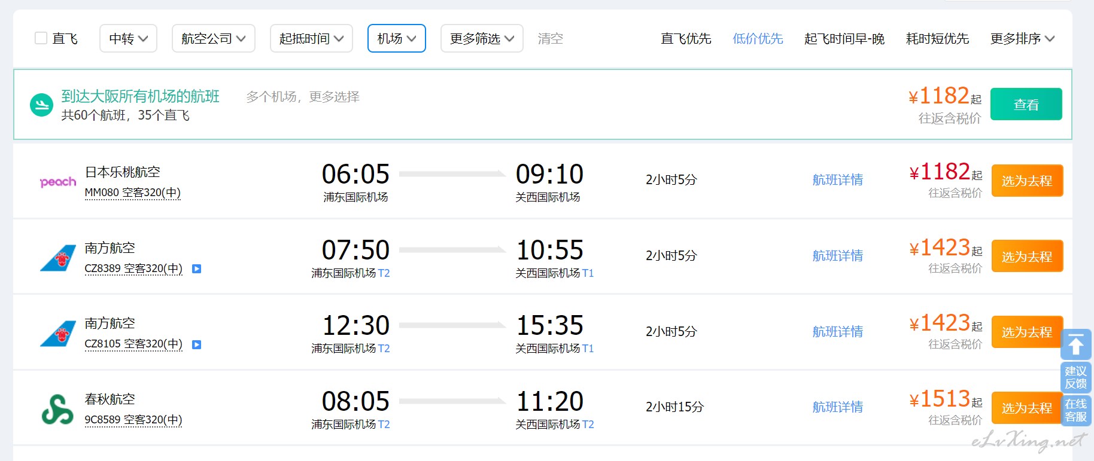
Task: Click blue play icon next to CZ8105
Action: [x=196, y=345]
